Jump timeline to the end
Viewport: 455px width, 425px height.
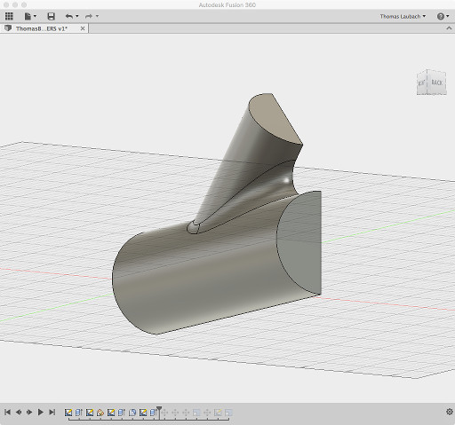pos(52,412)
